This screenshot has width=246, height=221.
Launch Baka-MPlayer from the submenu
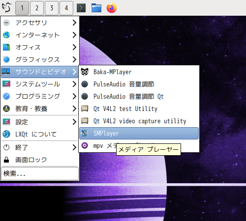coord(139,72)
